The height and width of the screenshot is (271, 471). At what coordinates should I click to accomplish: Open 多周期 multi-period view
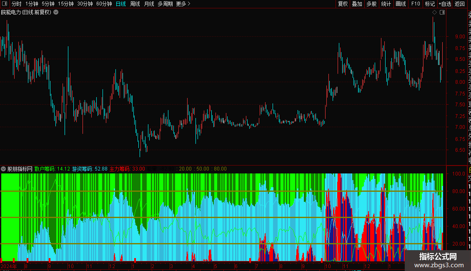[x=165, y=4]
